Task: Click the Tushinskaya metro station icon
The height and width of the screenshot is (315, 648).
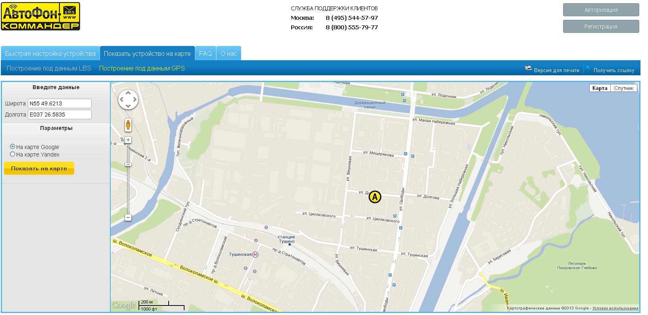Action: [x=256, y=255]
